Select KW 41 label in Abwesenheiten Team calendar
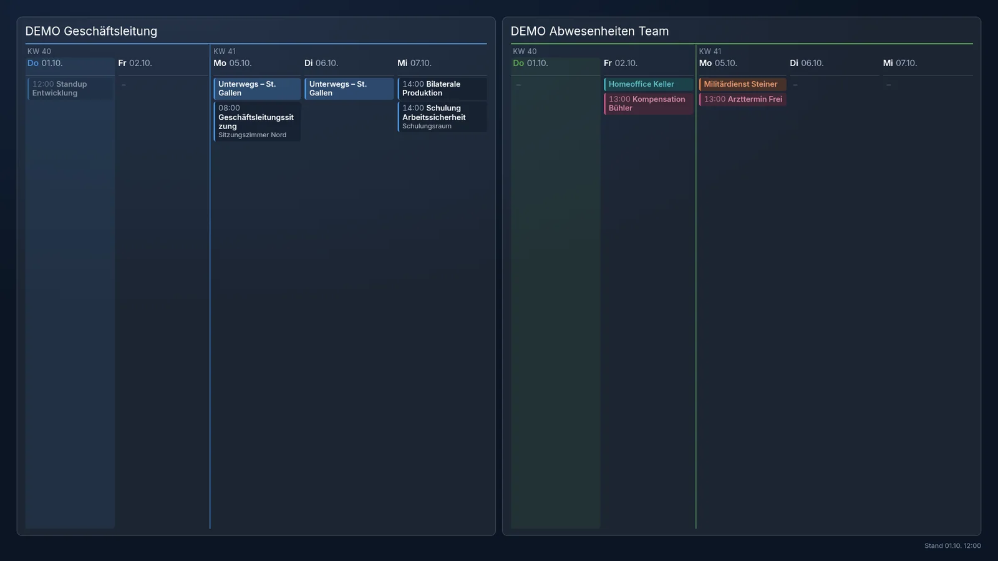The image size is (998, 561). point(710,51)
